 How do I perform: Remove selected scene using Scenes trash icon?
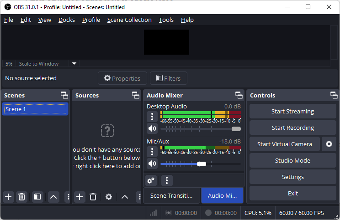[21, 197]
